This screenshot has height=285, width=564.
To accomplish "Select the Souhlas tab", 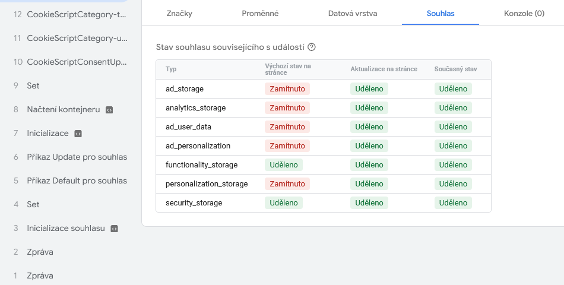I will [441, 13].
